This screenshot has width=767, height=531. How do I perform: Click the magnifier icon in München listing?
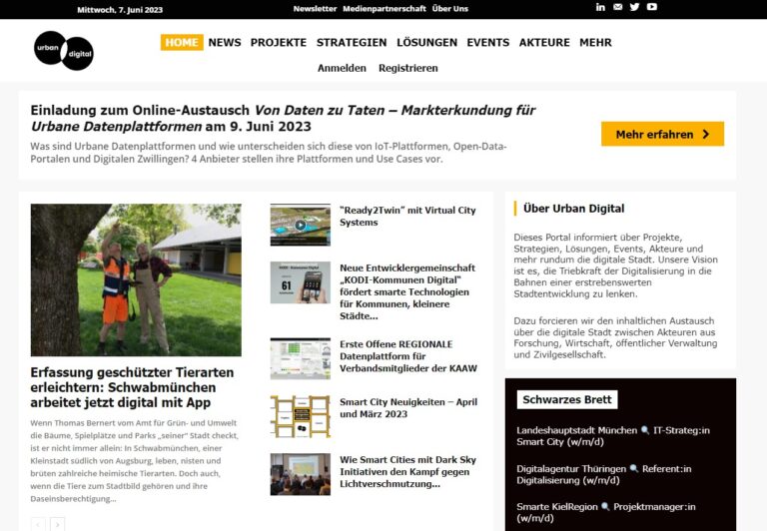pos(645,430)
